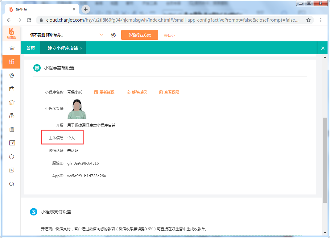330x238 pixels.
Task: Click 微信认证 status 未认证
Action: pos(72,150)
